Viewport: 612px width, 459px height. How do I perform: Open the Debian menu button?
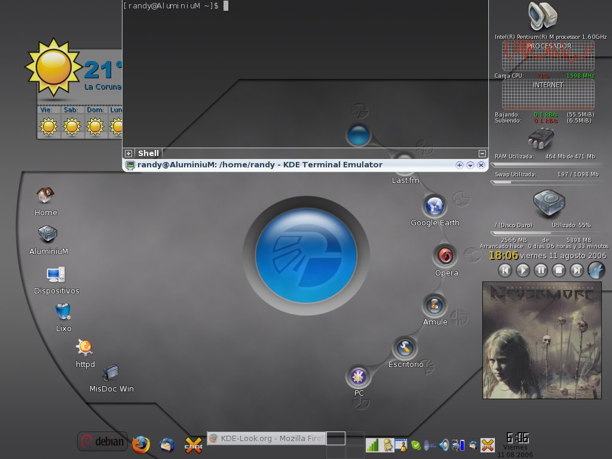tap(102, 442)
